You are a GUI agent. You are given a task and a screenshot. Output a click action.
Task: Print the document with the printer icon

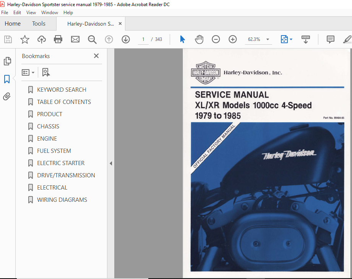coord(58,39)
